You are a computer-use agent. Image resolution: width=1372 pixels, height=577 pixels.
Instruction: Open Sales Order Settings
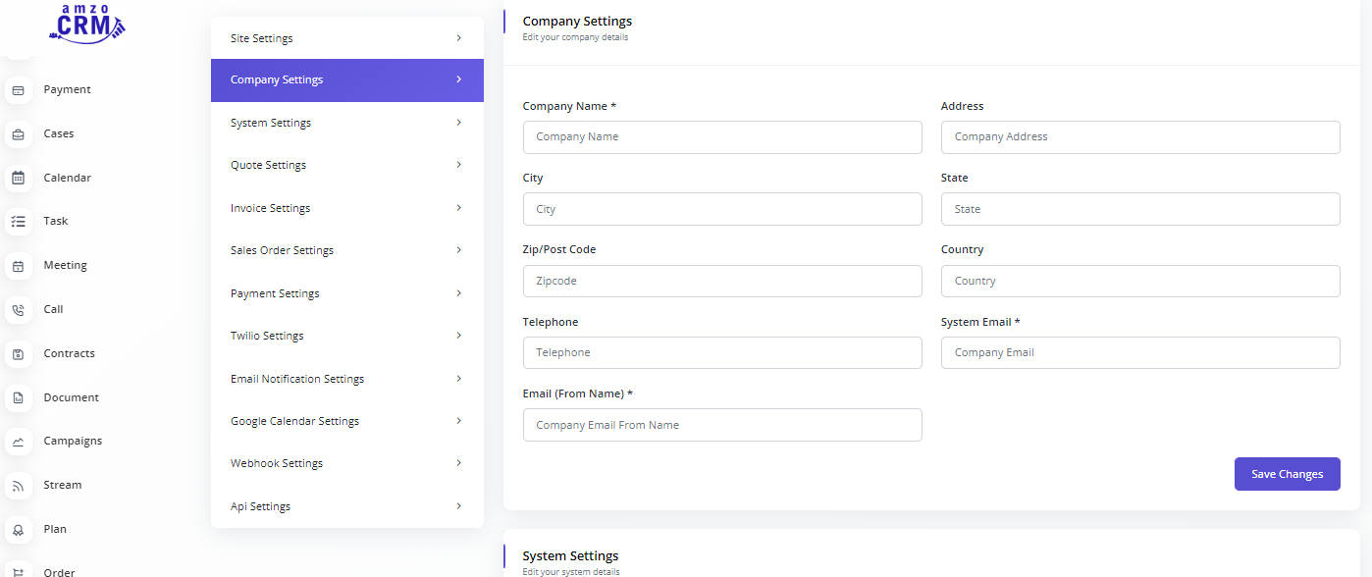(x=347, y=250)
